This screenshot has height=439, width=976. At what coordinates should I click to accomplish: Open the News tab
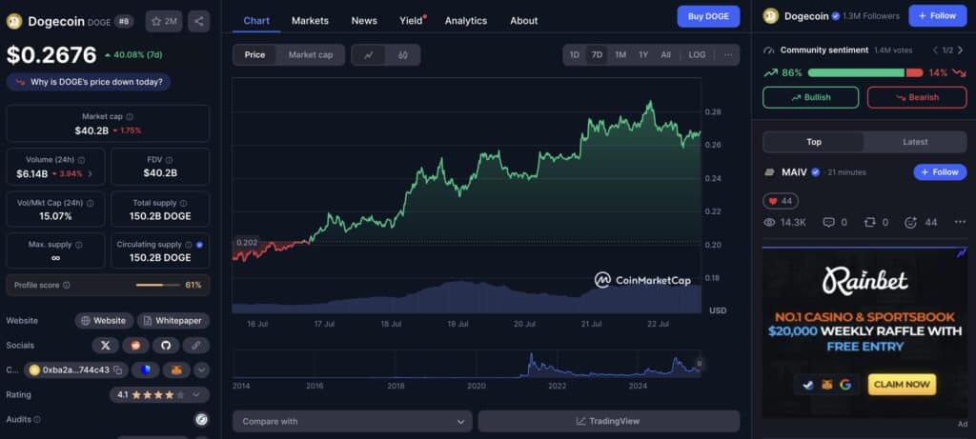(x=364, y=21)
